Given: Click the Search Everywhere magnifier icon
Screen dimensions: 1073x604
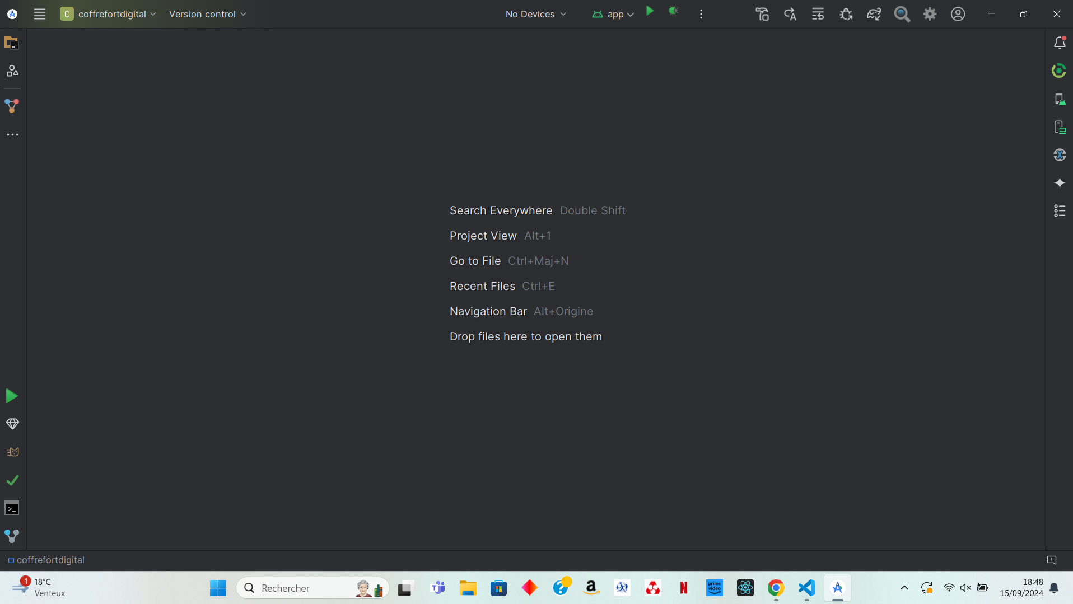Looking at the screenshot, I should (x=902, y=14).
